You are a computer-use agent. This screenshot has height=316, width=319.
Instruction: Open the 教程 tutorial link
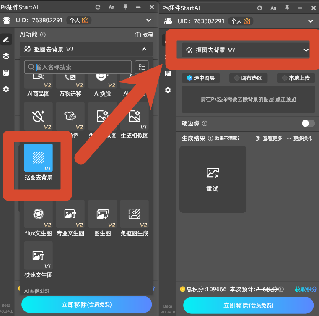coord(144,34)
